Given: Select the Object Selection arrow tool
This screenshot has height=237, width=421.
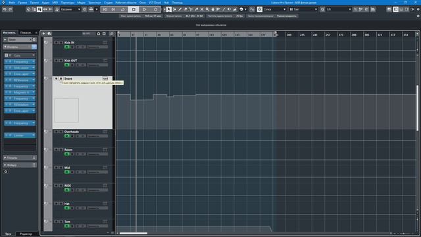Looking at the screenshot, I should [x=168, y=9].
